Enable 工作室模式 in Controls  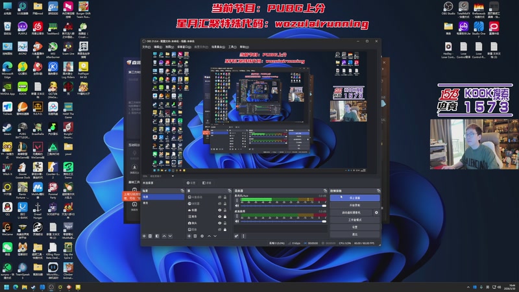pos(354,220)
